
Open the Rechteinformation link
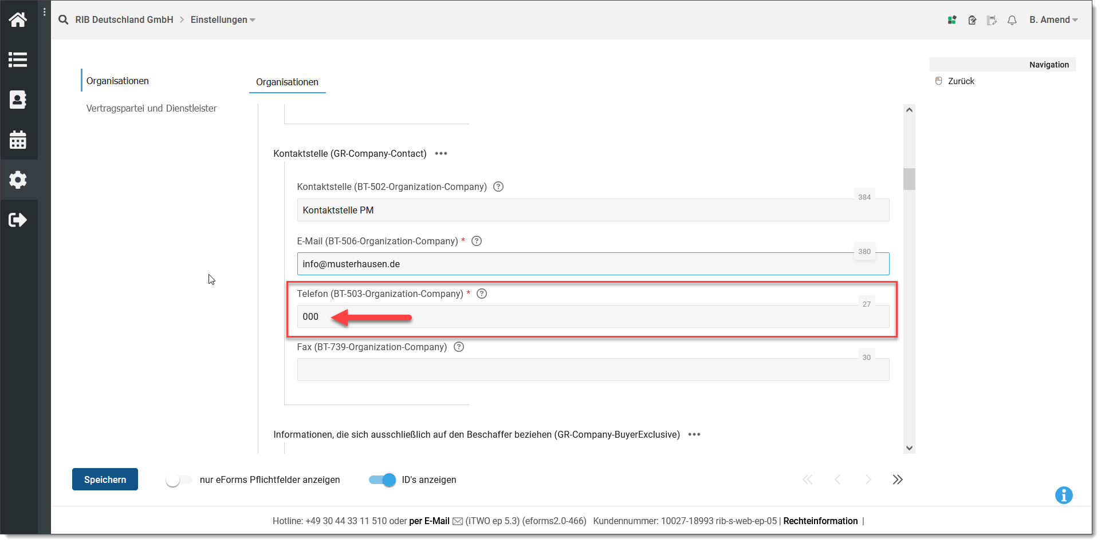tap(820, 521)
